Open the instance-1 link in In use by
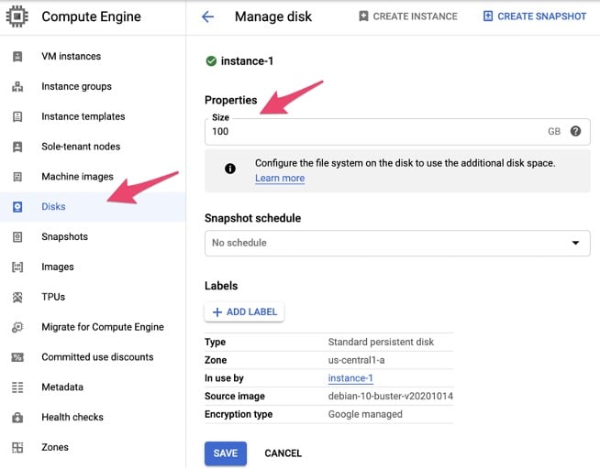The height and width of the screenshot is (469, 600). (350, 378)
